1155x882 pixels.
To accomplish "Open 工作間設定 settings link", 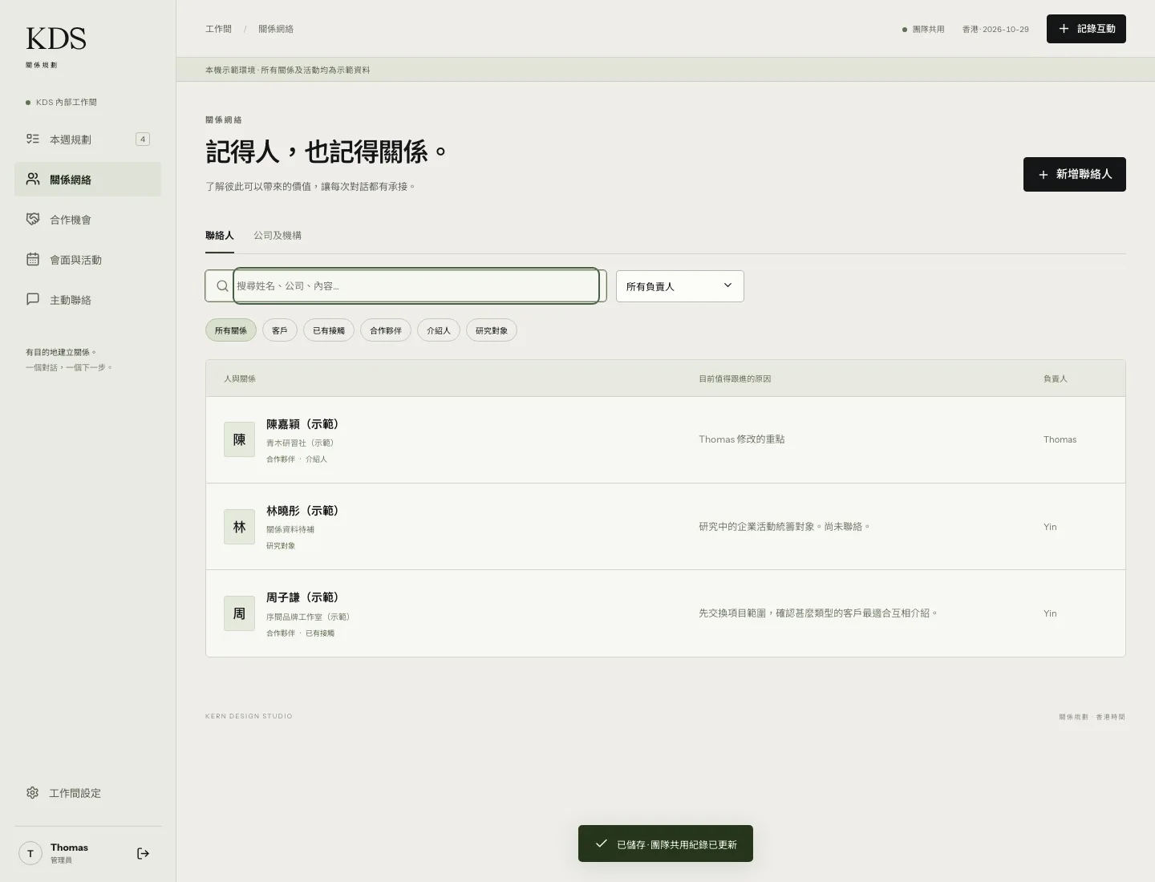I will (x=88, y=793).
